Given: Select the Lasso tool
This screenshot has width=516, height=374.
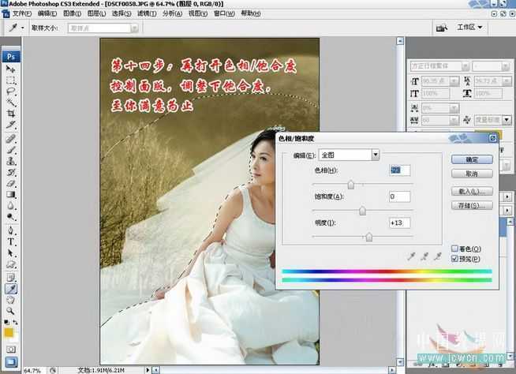Looking at the screenshot, I should click(x=10, y=92).
